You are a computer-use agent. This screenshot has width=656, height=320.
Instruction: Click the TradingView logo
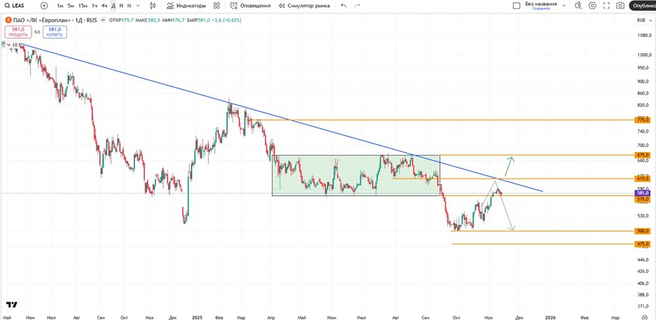[11, 304]
